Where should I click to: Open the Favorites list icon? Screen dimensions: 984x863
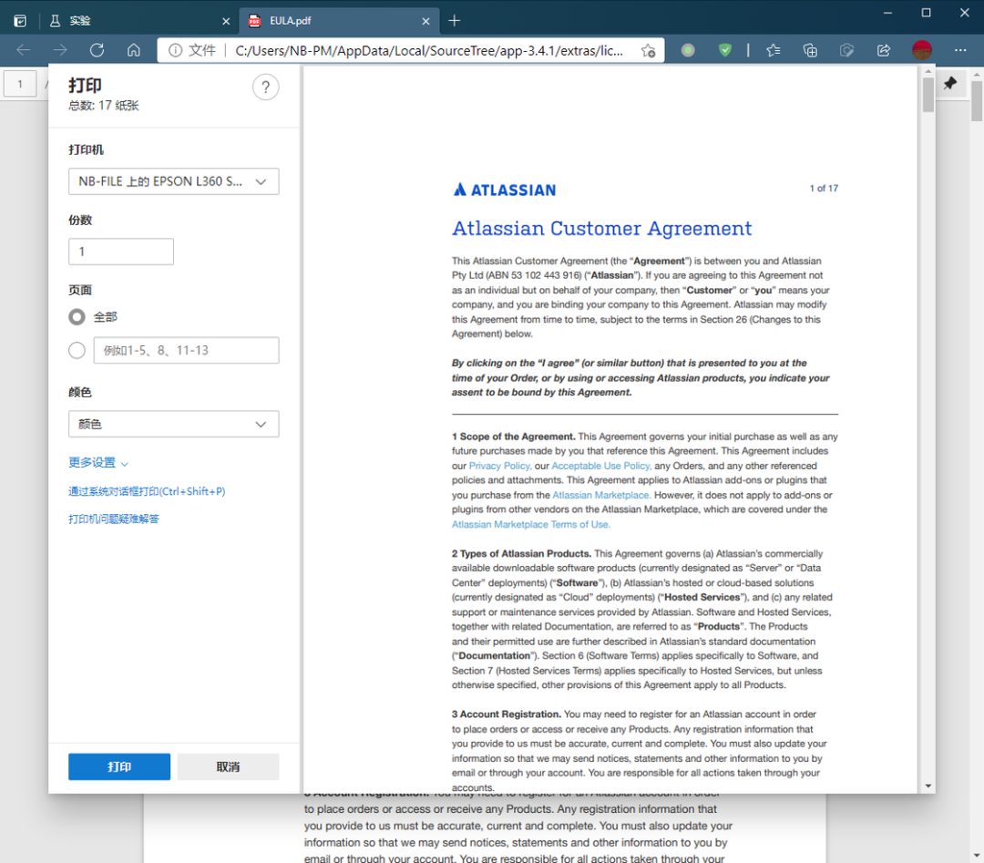774,50
